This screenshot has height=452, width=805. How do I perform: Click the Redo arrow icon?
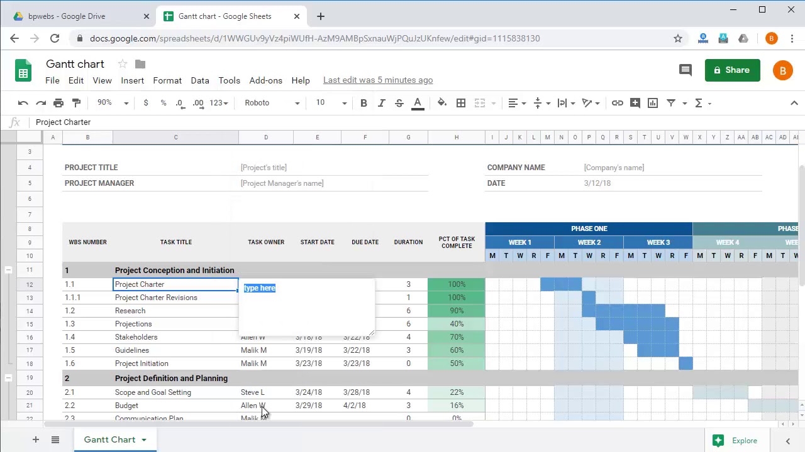(41, 103)
